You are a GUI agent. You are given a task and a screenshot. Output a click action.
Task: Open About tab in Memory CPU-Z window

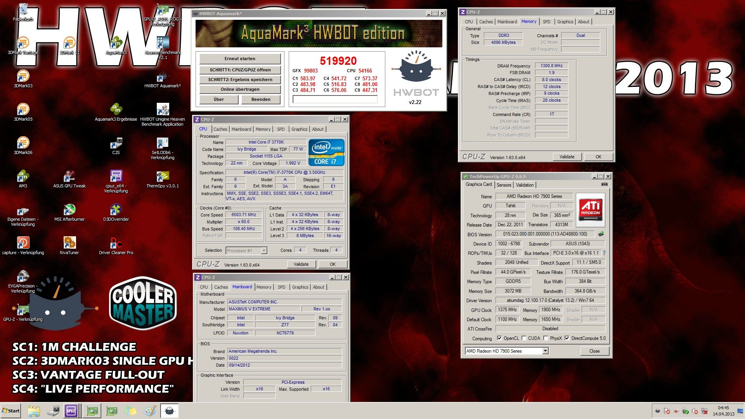point(583,22)
